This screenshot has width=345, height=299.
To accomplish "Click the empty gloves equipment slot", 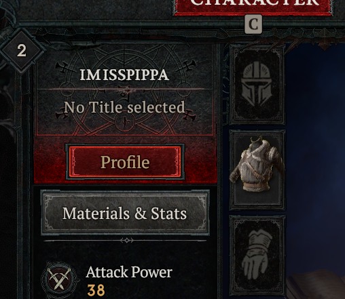I will (x=257, y=256).
